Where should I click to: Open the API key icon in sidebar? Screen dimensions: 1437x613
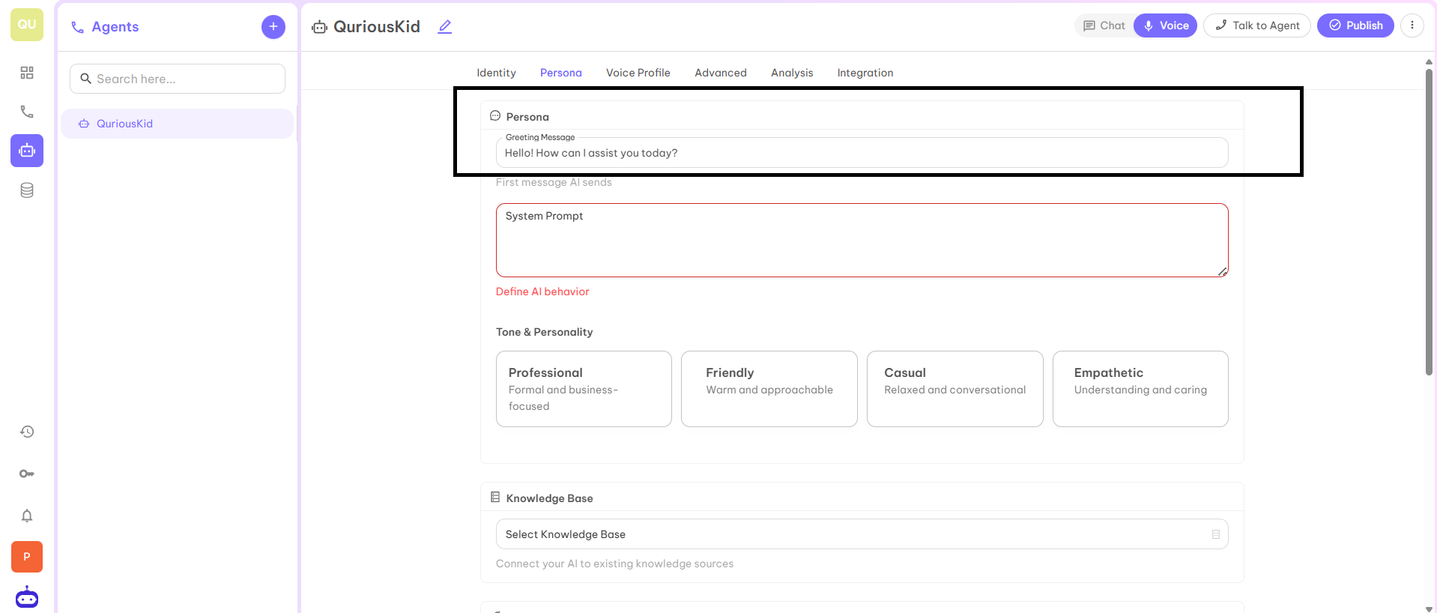pos(27,474)
